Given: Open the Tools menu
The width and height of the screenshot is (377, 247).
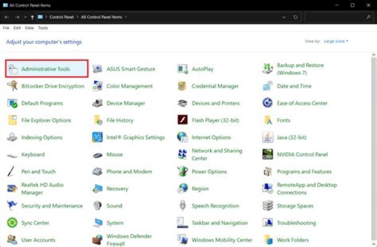Looking at the screenshot, I should (x=43, y=28).
